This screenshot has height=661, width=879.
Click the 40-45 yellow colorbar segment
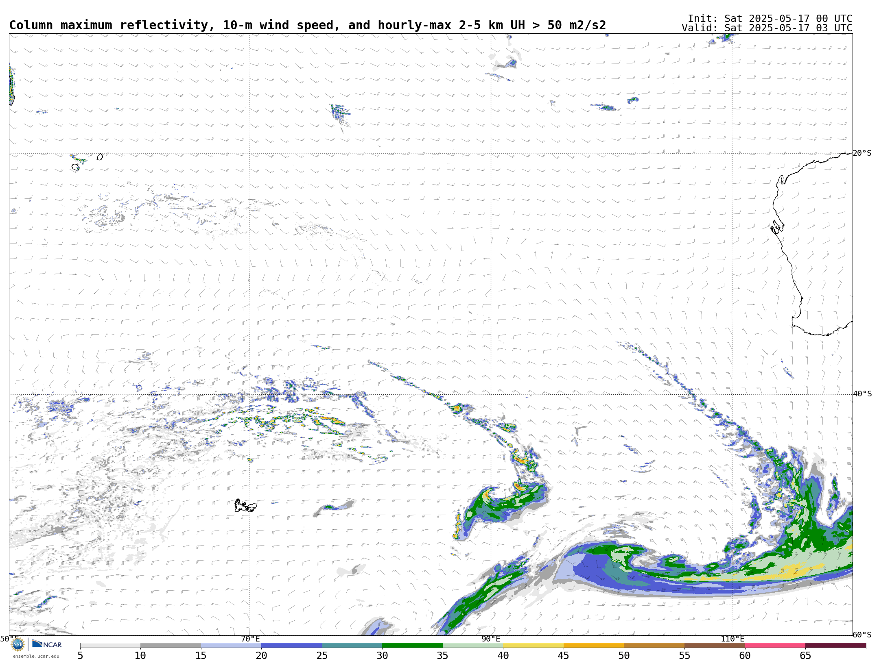[533, 646]
